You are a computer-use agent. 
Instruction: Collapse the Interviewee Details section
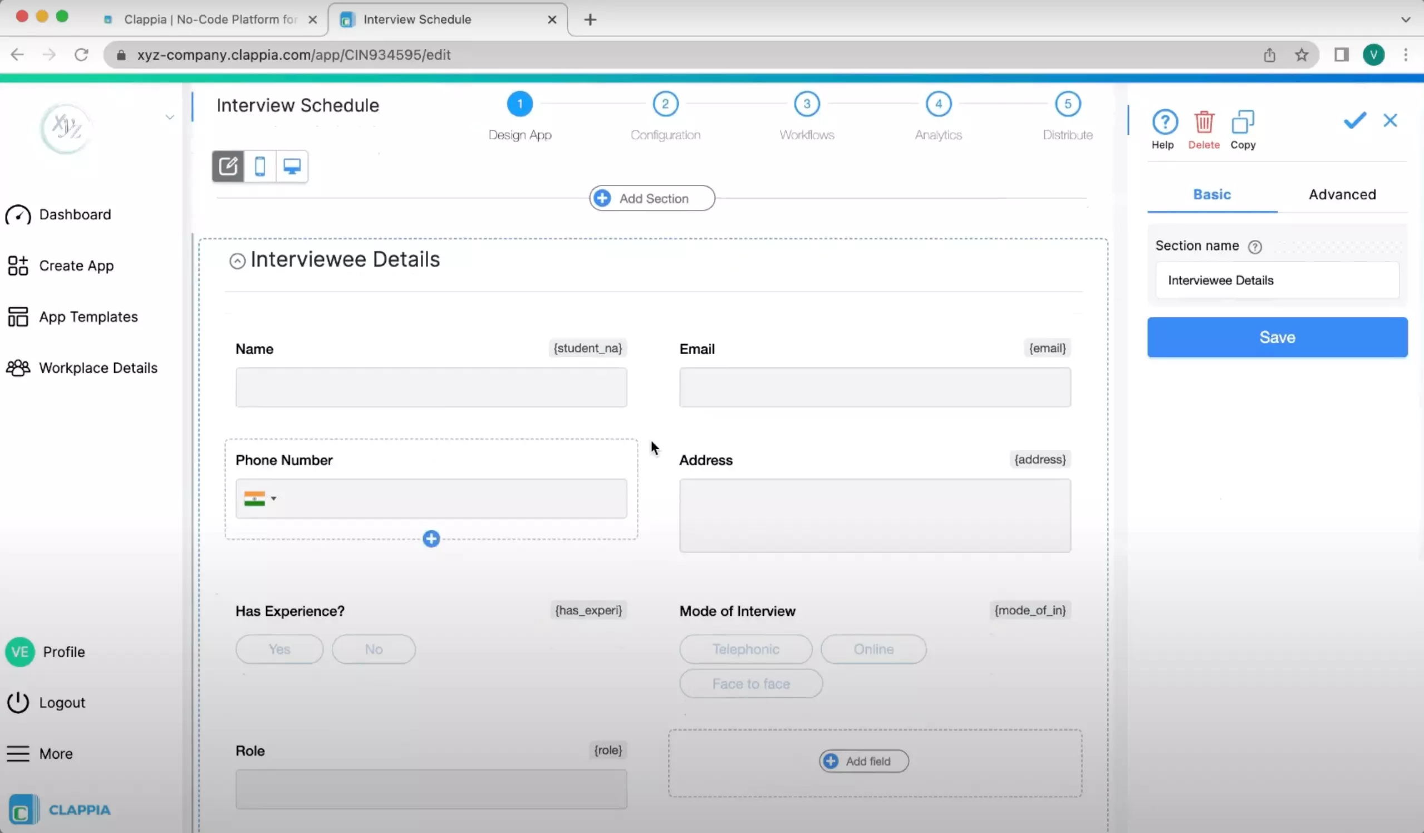pos(237,261)
